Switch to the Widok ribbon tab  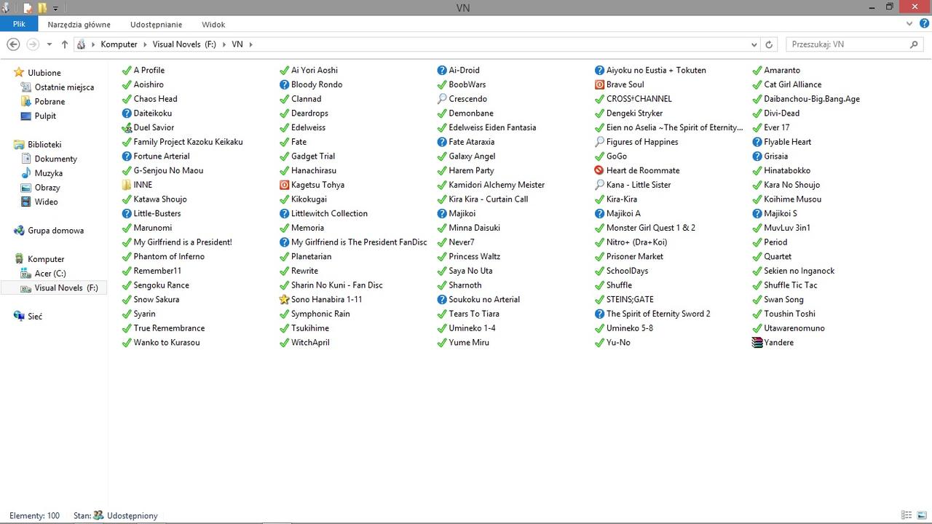point(213,24)
